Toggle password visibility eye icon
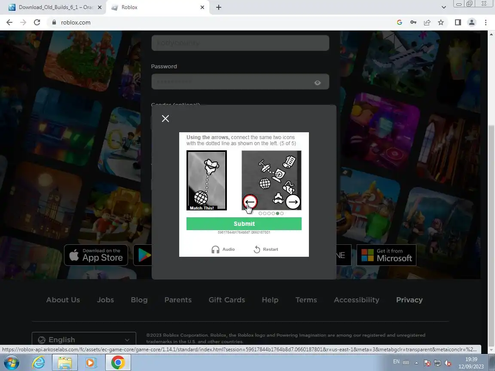Screen dimensions: 495x371 pos(318,82)
